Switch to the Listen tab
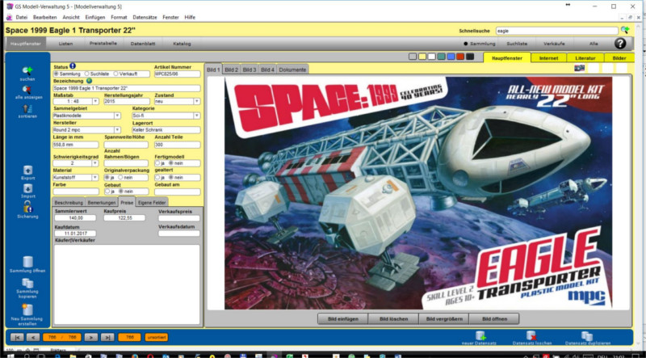 (x=65, y=44)
